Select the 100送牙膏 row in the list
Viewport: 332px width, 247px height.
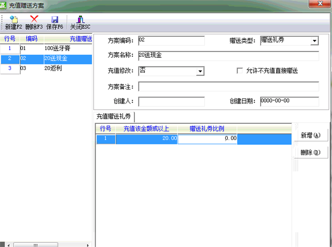[46, 48]
